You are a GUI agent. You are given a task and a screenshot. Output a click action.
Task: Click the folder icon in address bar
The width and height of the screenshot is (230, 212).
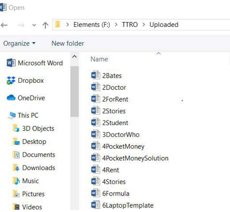pos(58,24)
